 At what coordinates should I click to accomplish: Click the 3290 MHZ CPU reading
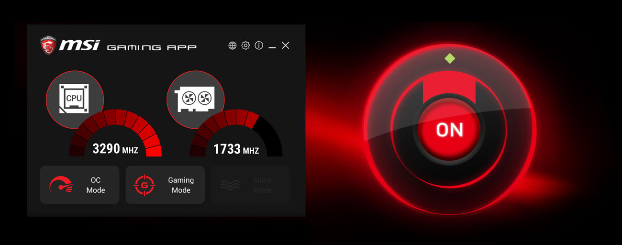tap(115, 149)
